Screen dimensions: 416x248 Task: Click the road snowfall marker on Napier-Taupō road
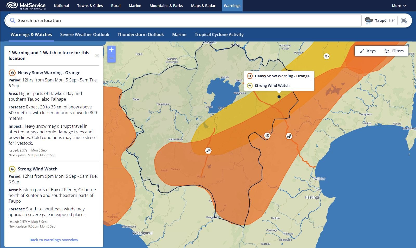coord(289,136)
